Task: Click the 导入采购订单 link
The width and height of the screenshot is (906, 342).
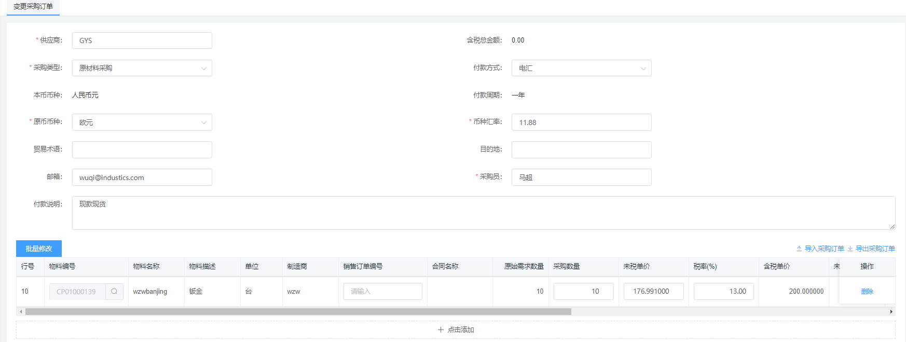Action: pos(824,249)
